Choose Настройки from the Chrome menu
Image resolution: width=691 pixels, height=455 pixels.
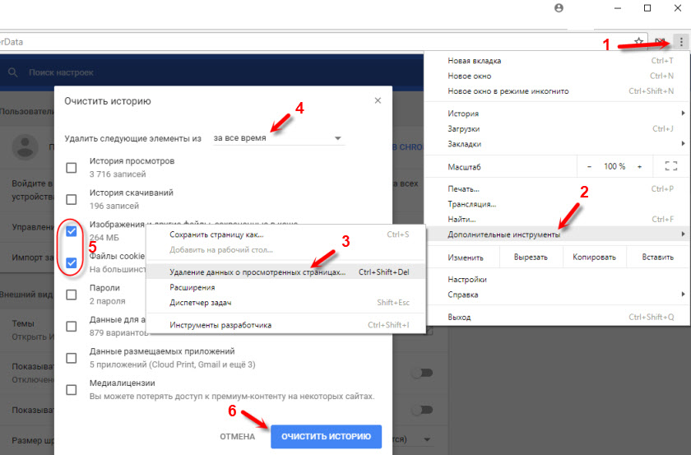(466, 280)
